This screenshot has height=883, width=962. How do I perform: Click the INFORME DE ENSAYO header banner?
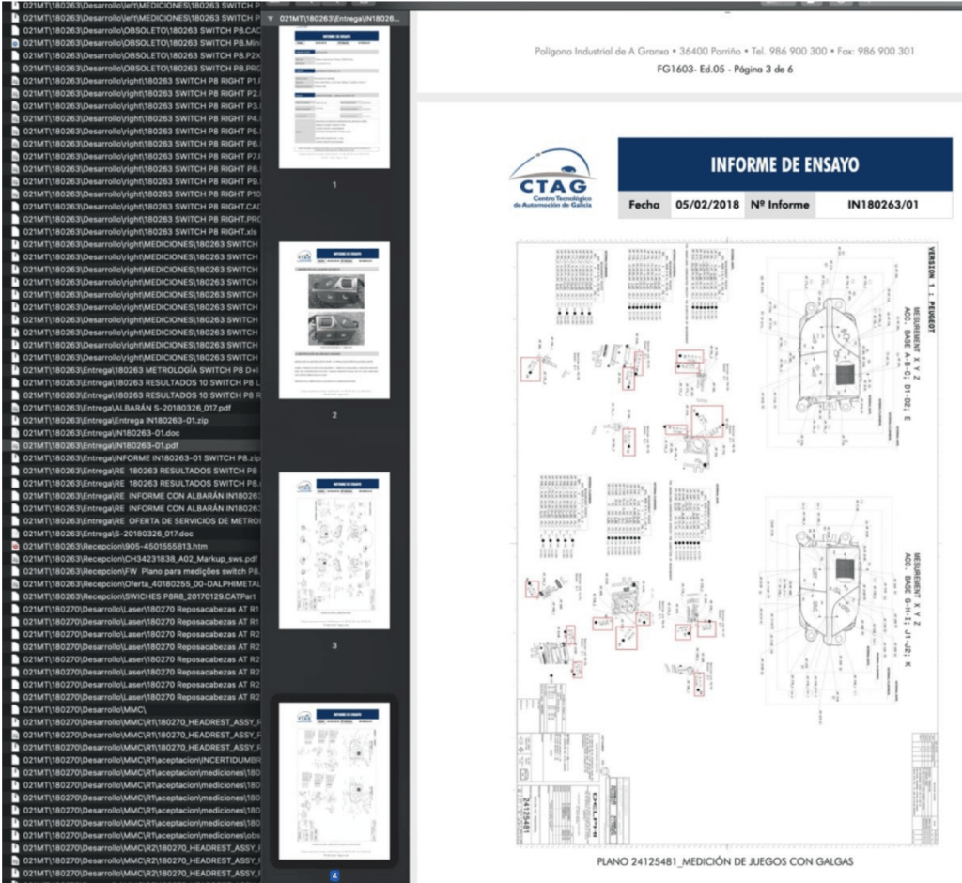tap(784, 165)
